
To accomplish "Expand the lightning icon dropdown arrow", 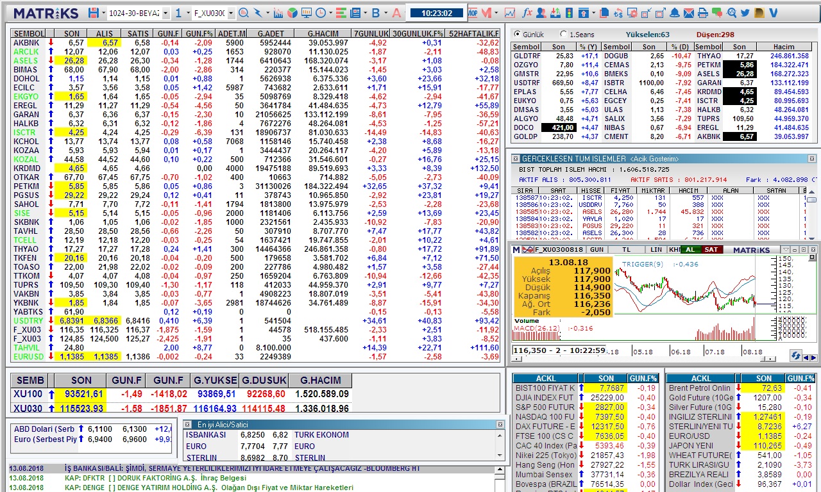I will tap(267, 13).
